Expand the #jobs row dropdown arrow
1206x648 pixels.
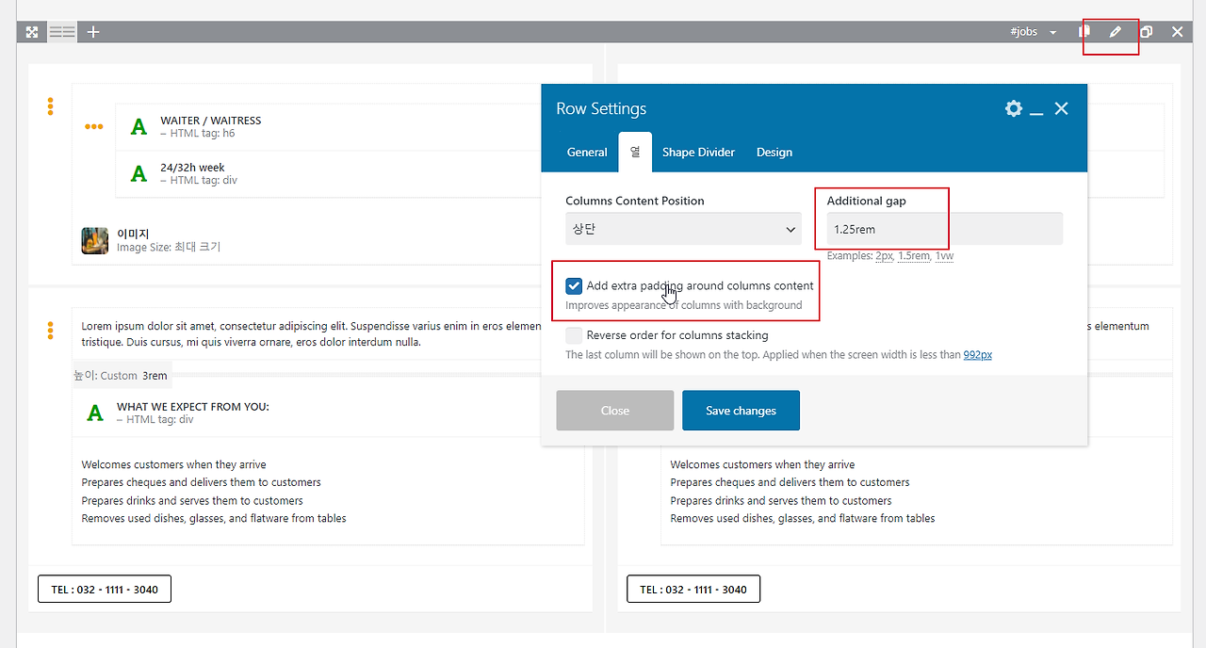1052,33
